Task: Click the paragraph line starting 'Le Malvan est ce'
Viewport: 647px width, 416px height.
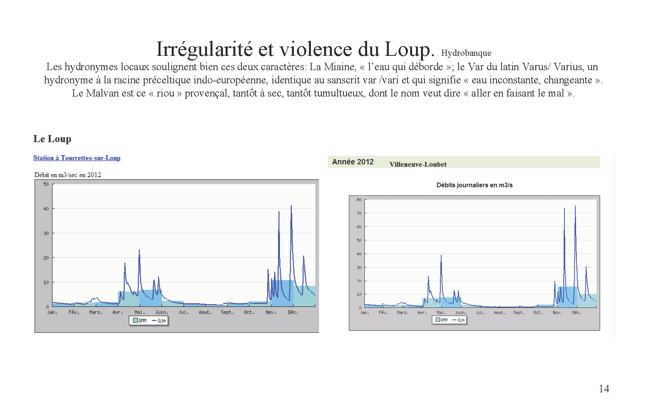Action: (323, 93)
